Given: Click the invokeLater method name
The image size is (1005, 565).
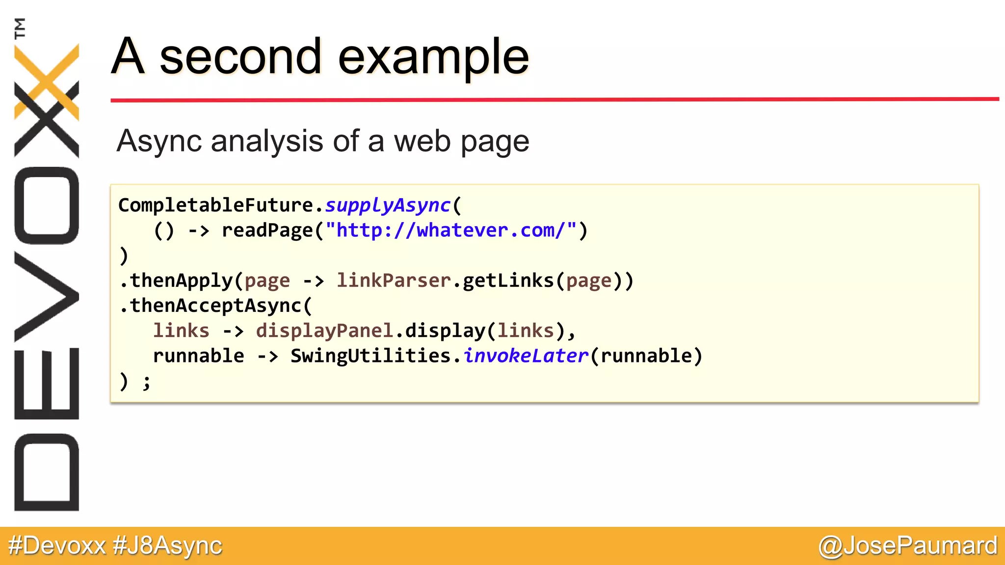Looking at the screenshot, I should tap(525, 356).
